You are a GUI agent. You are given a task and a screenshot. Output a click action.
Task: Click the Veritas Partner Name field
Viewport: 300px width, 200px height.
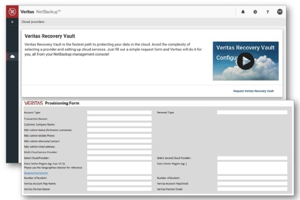[119, 189]
